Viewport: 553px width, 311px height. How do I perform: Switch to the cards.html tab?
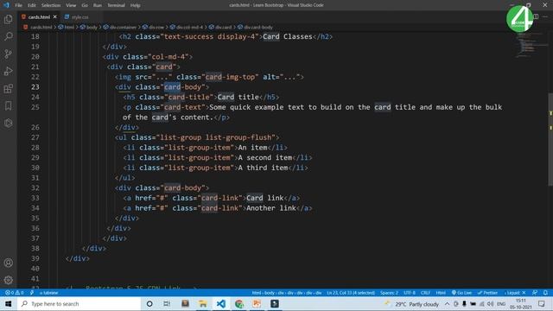[39, 17]
